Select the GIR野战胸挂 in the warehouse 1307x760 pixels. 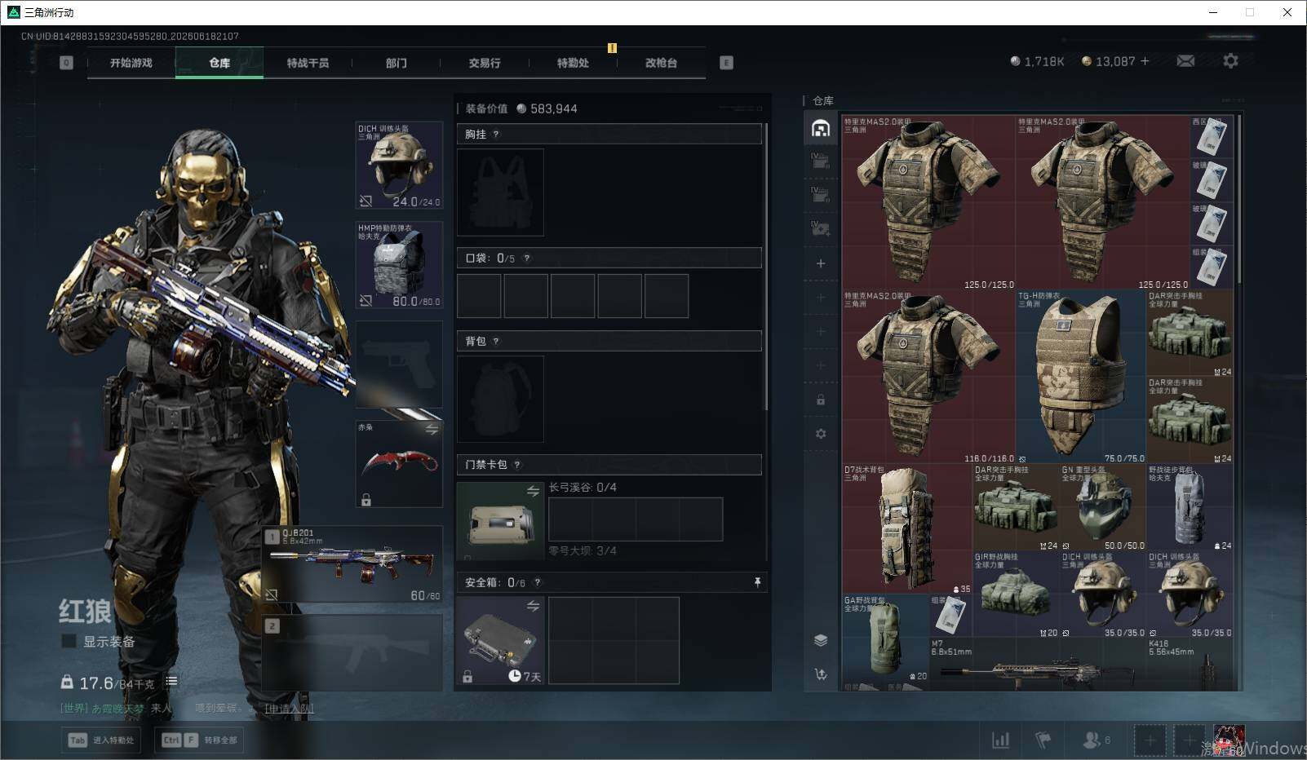coord(1016,594)
